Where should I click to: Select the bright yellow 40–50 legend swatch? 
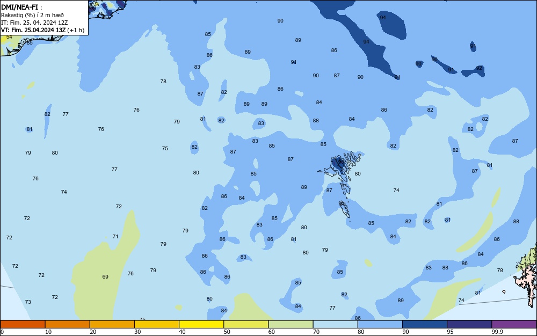[x=201, y=324]
